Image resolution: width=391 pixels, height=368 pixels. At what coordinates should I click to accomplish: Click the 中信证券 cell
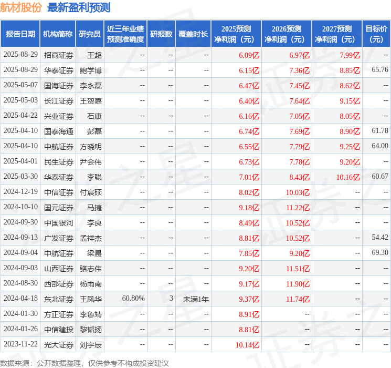tap(59, 192)
